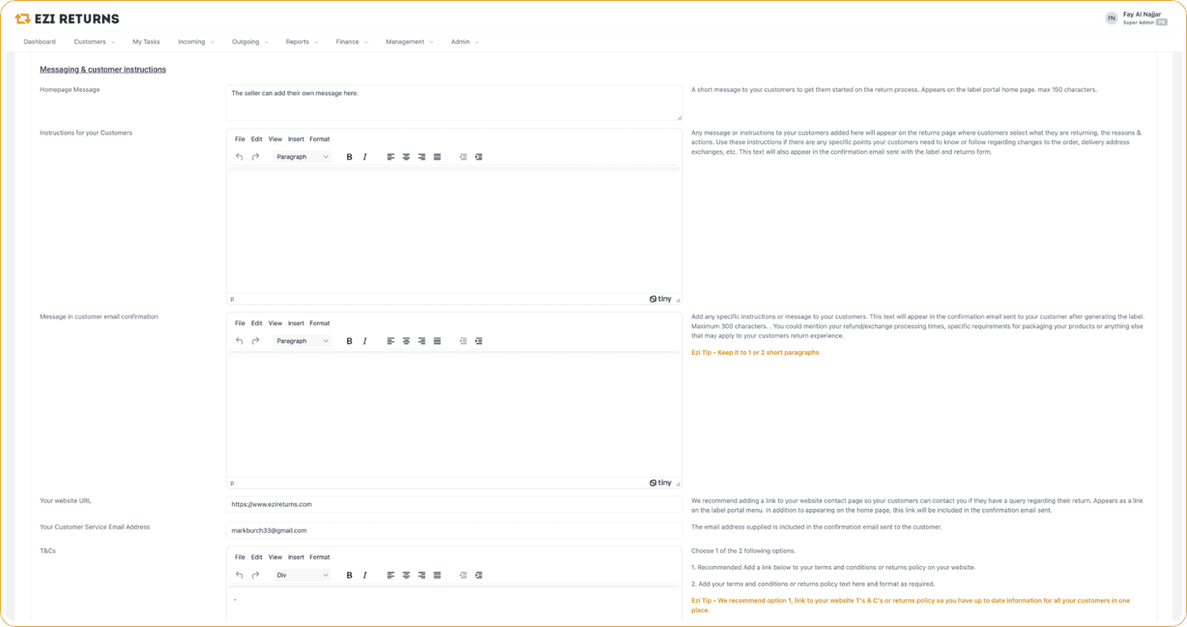This screenshot has width=1187, height=627.
Task: Click Undo in Instructions for Customers editor
Action: [240, 157]
